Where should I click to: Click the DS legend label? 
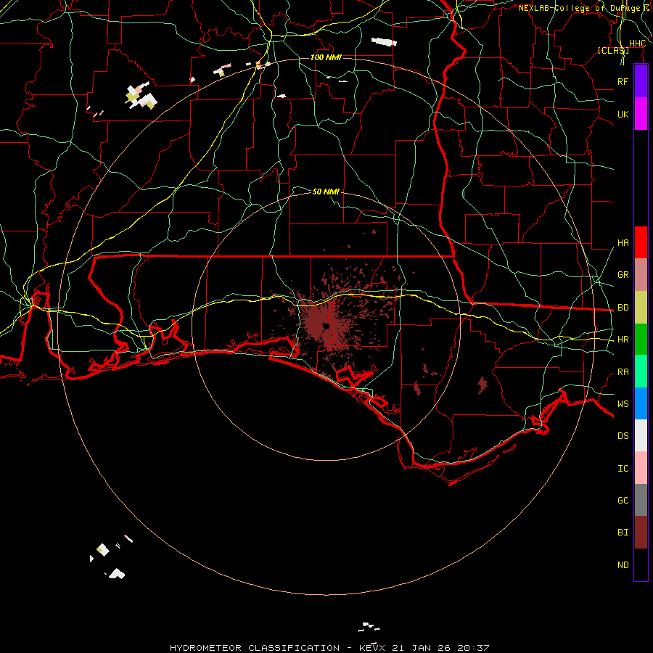tap(623, 435)
